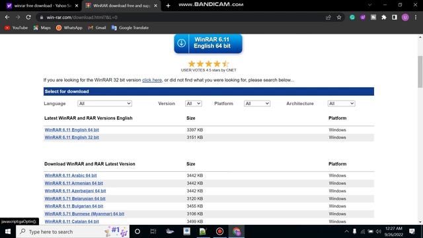
Task: Toggle the browser side panel icon
Action: click(395, 18)
